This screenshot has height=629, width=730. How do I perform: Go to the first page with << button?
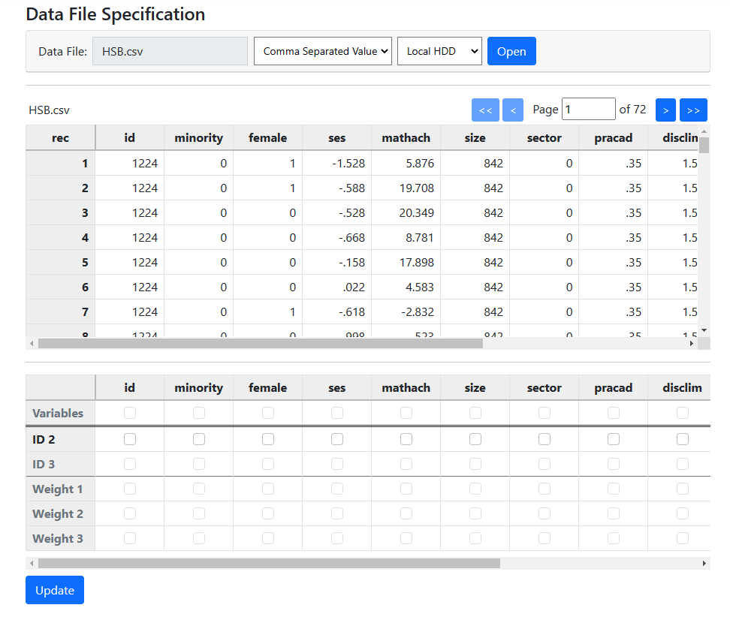tap(485, 110)
